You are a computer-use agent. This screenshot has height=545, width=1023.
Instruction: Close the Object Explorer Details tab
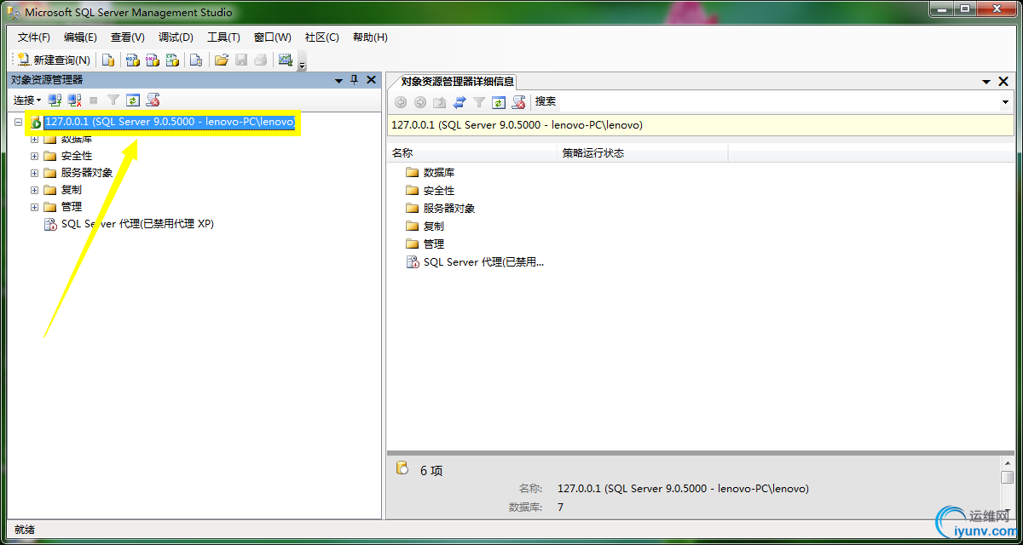click(x=1004, y=82)
